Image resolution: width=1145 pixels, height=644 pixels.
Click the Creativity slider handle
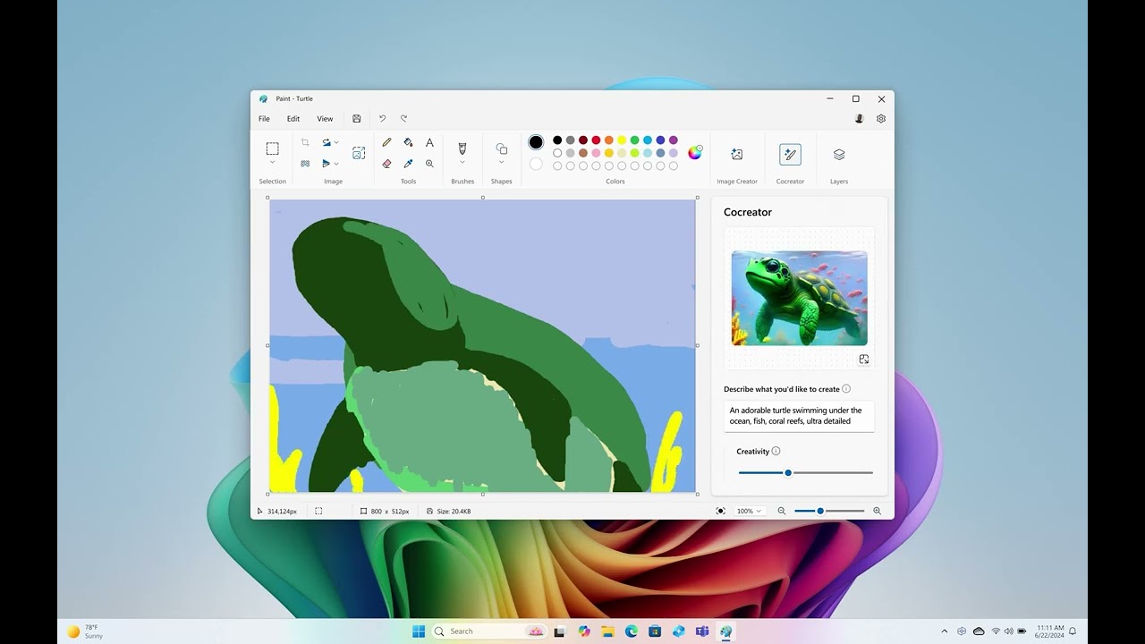(x=788, y=472)
